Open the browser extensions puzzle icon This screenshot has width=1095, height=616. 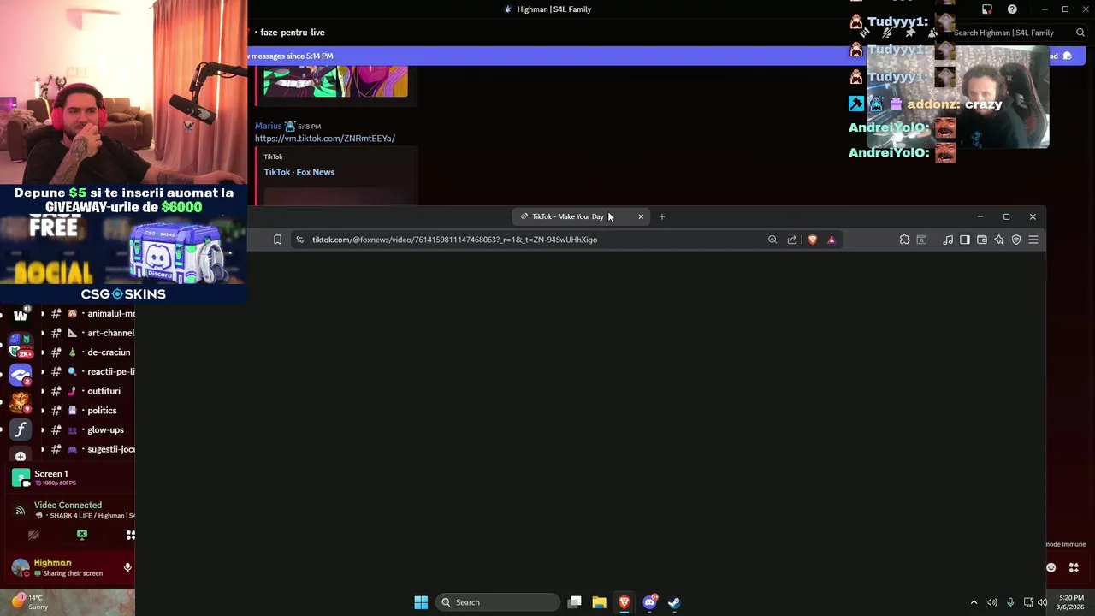[x=904, y=240]
